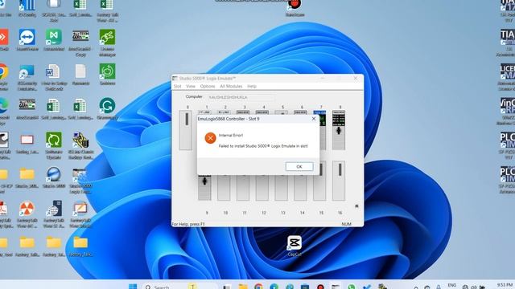Viewport: 515px width, 289px height.
Task: Open the View menu in Logix Emulate
Action: click(191, 86)
